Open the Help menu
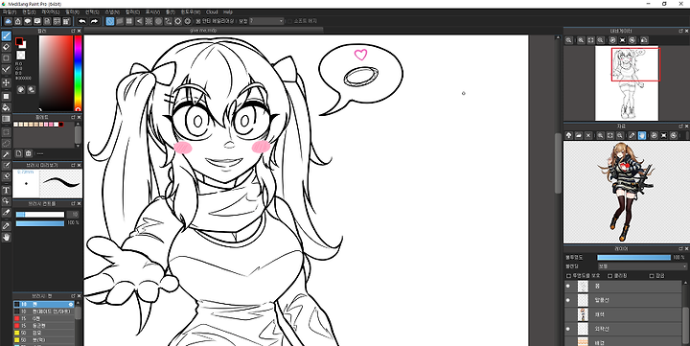690x346 pixels. [x=227, y=12]
